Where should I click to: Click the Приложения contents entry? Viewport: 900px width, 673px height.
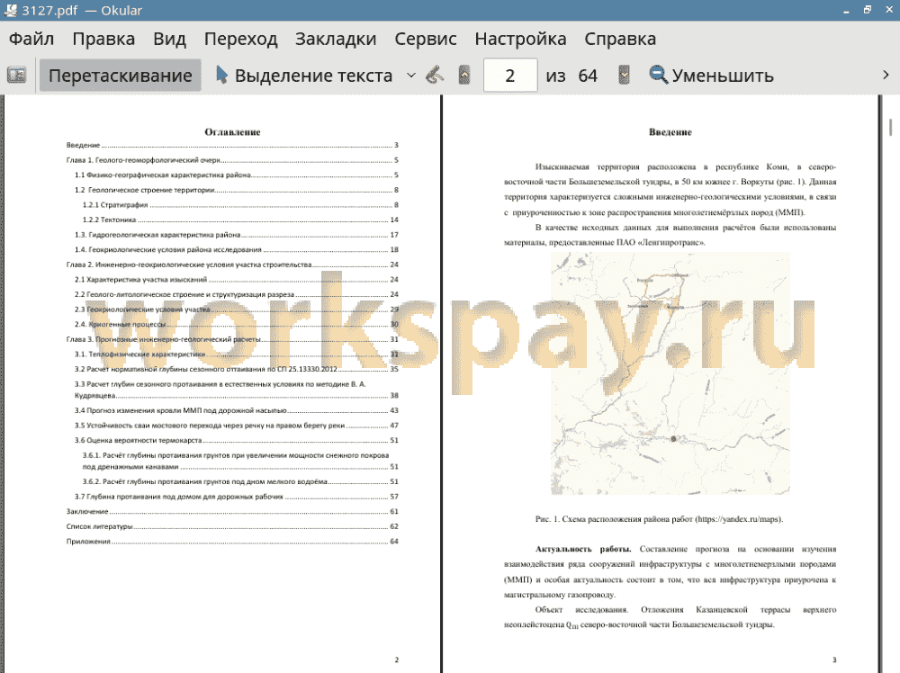tap(232, 541)
